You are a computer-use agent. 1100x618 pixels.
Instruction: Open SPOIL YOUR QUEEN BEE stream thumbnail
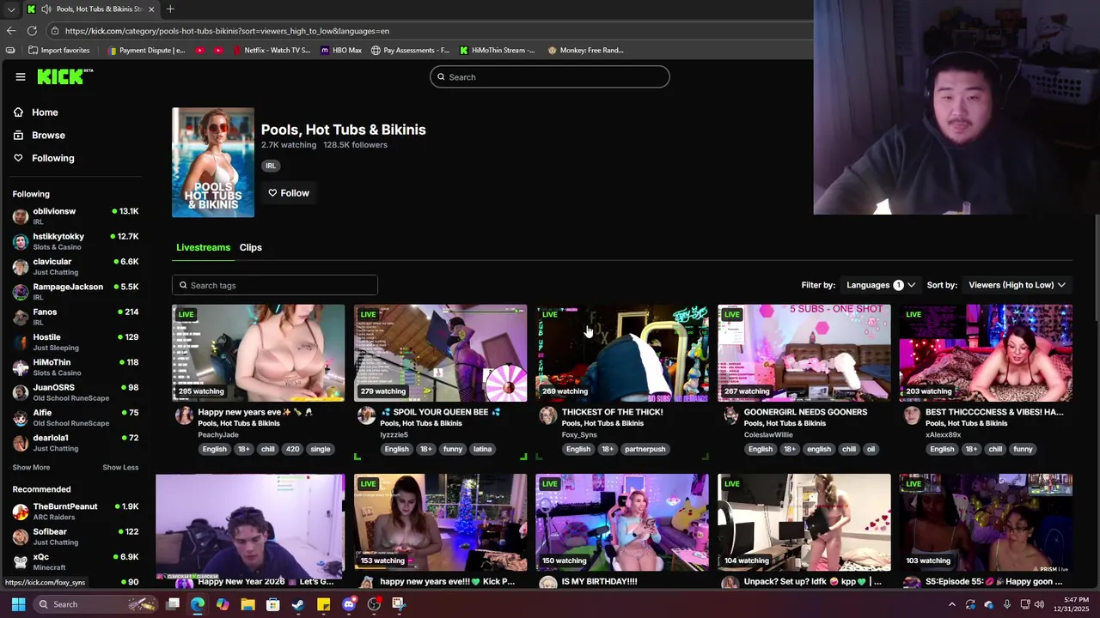point(440,353)
